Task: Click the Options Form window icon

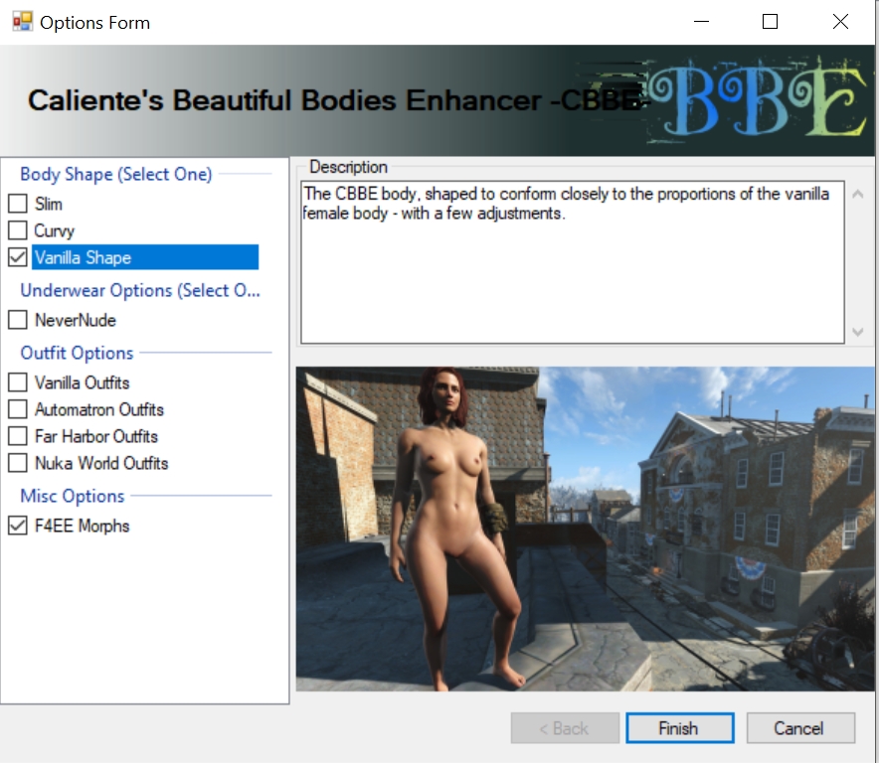Action: (23, 22)
